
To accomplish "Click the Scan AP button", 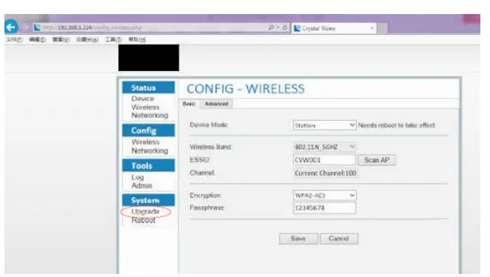I will click(x=377, y=160).
